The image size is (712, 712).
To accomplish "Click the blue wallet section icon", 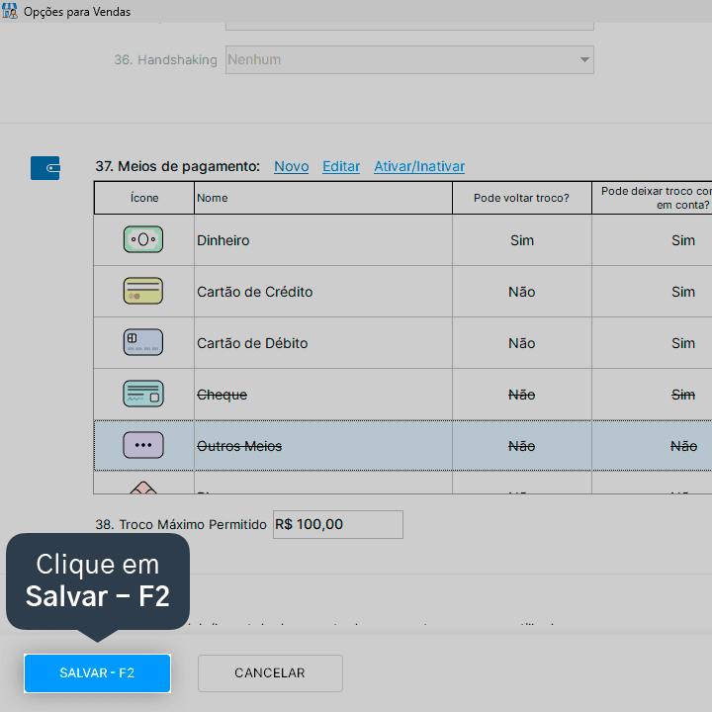I will (x=44, y=168).
